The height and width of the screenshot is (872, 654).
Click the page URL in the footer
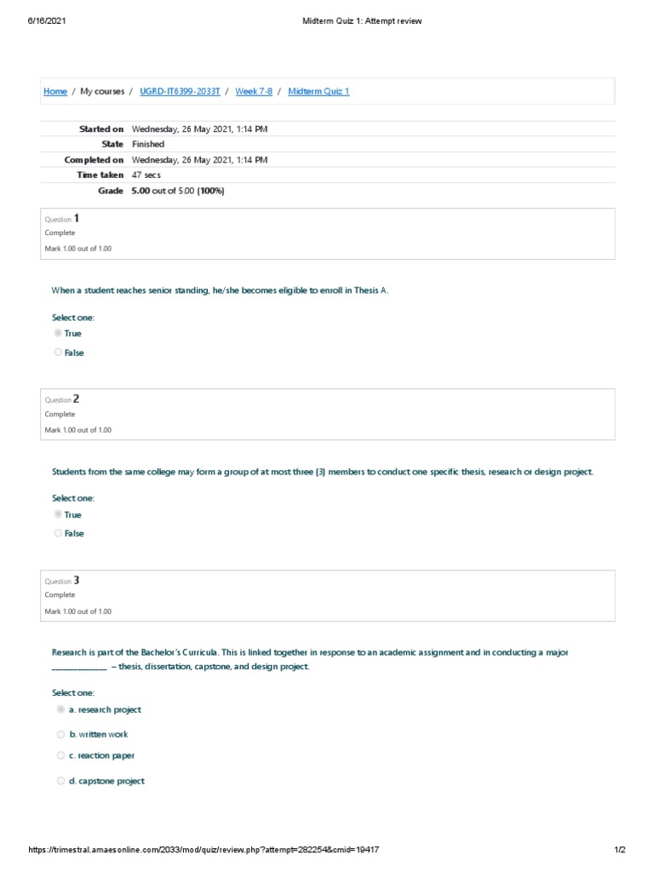[204, 850]
